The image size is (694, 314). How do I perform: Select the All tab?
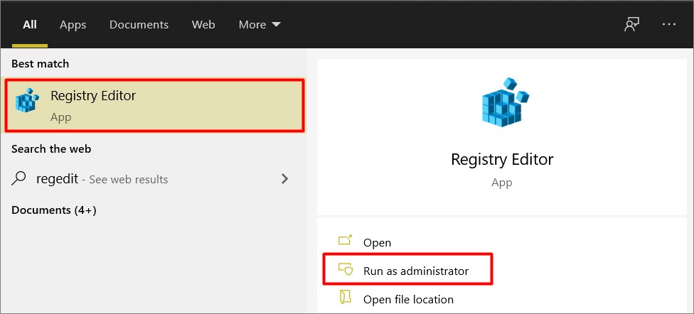(x=30, y=25)
